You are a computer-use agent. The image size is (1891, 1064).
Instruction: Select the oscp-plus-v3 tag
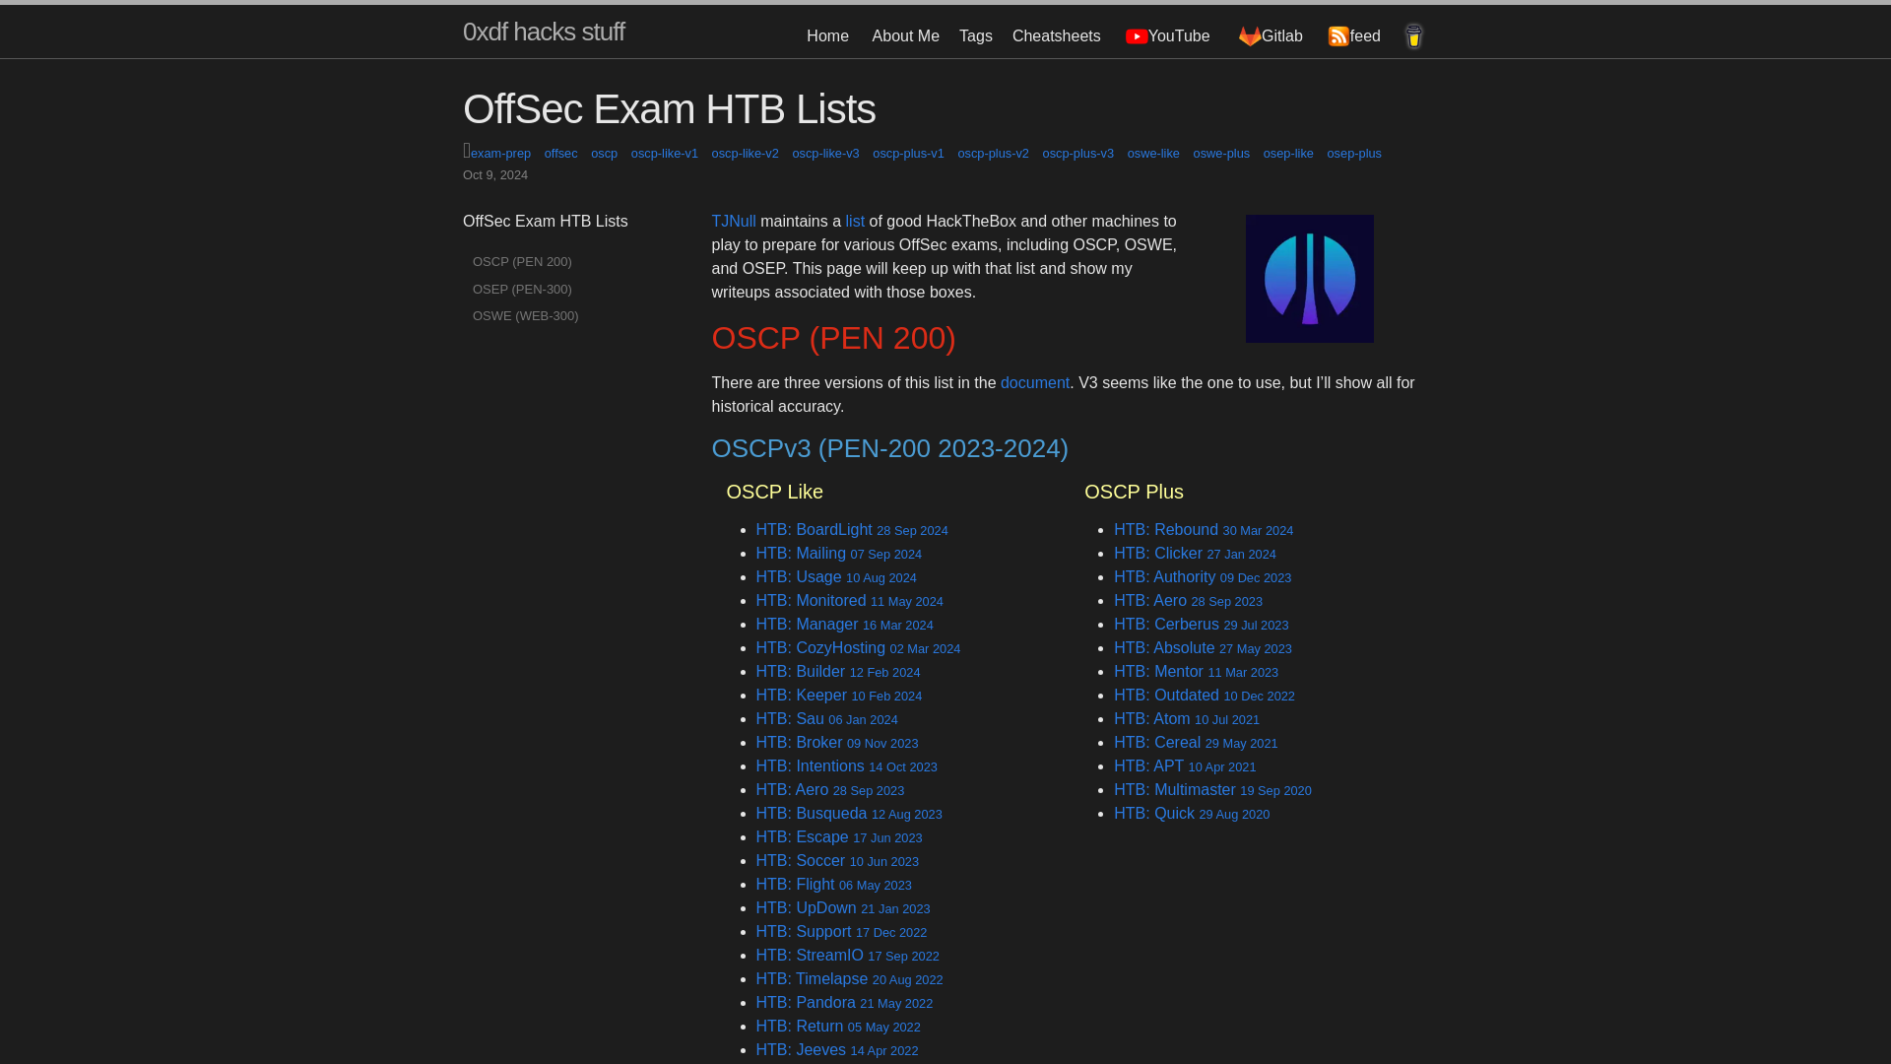click(1077, 154)
